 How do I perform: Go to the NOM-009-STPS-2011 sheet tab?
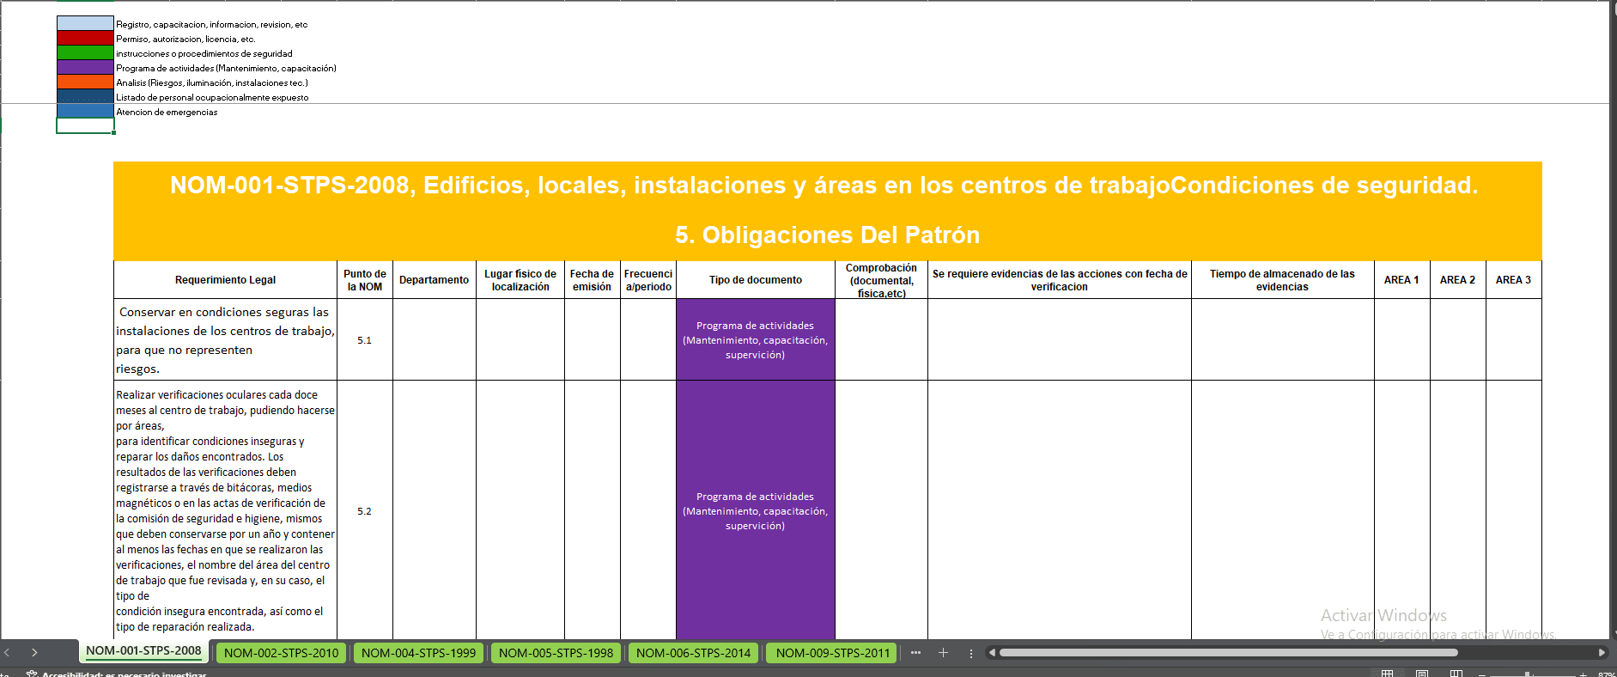click(x=832, y=653)
